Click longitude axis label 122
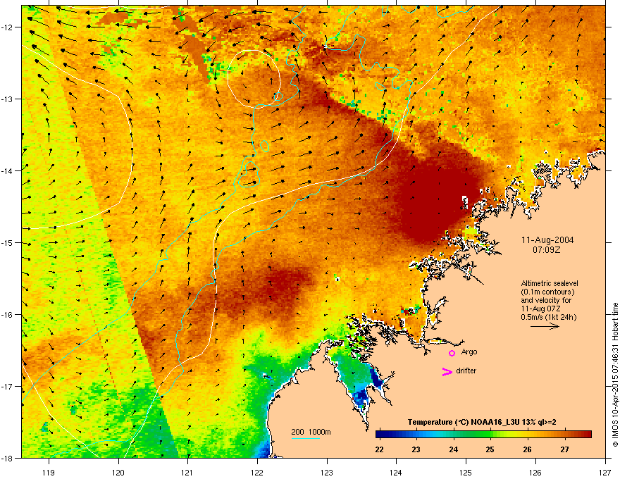 [257, 472]
